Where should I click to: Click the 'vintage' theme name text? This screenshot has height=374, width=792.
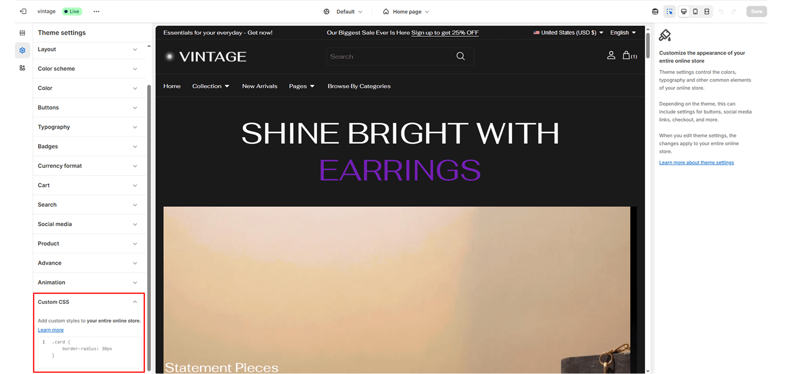46,11
